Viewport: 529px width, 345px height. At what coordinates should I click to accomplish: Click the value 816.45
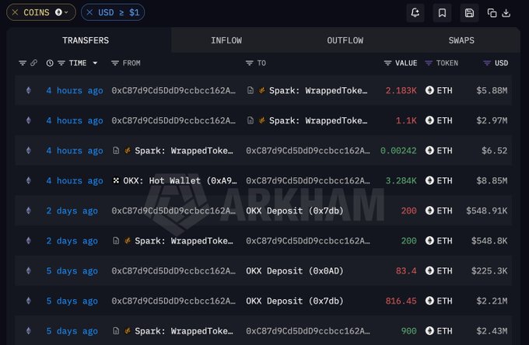click(401, 301)
